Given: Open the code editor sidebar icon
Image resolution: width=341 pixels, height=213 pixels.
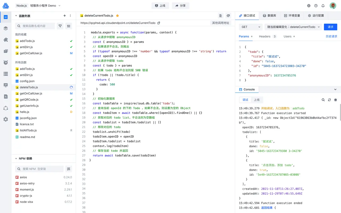Looking at the screenshot, I should coord(6,17).
